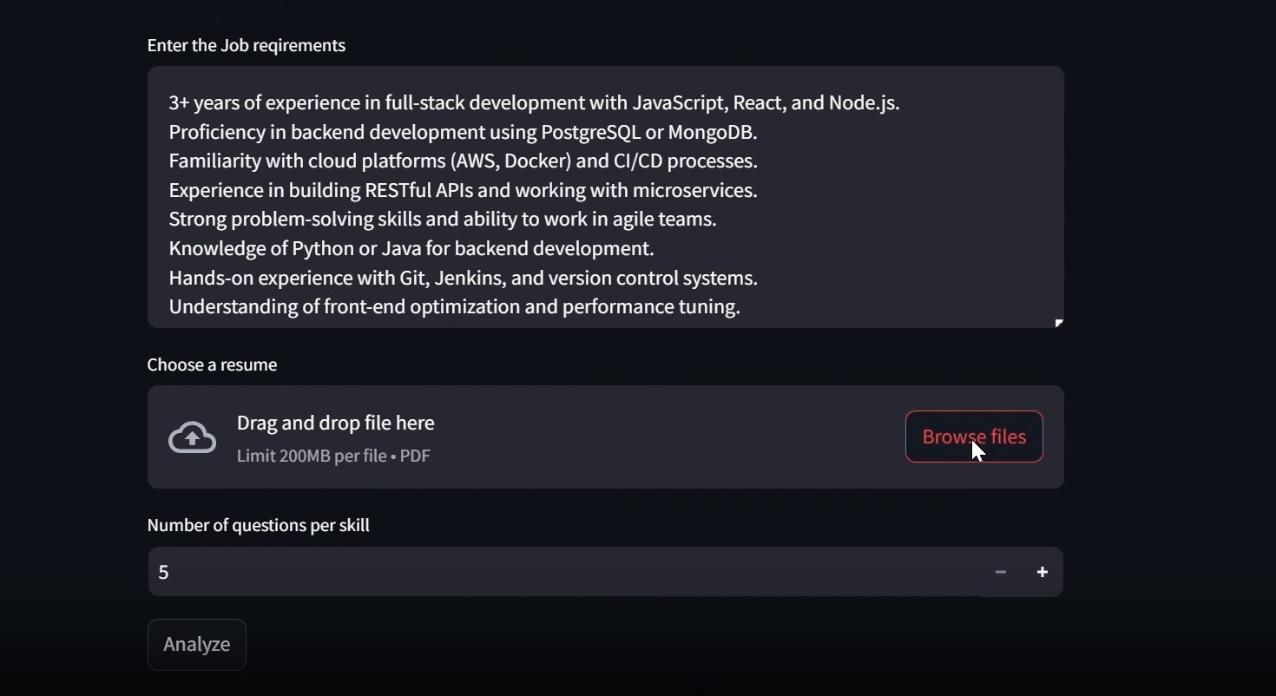Focus the number field showing 5
Viewport: 1276px width, 696px height.
tap(563, 572)
